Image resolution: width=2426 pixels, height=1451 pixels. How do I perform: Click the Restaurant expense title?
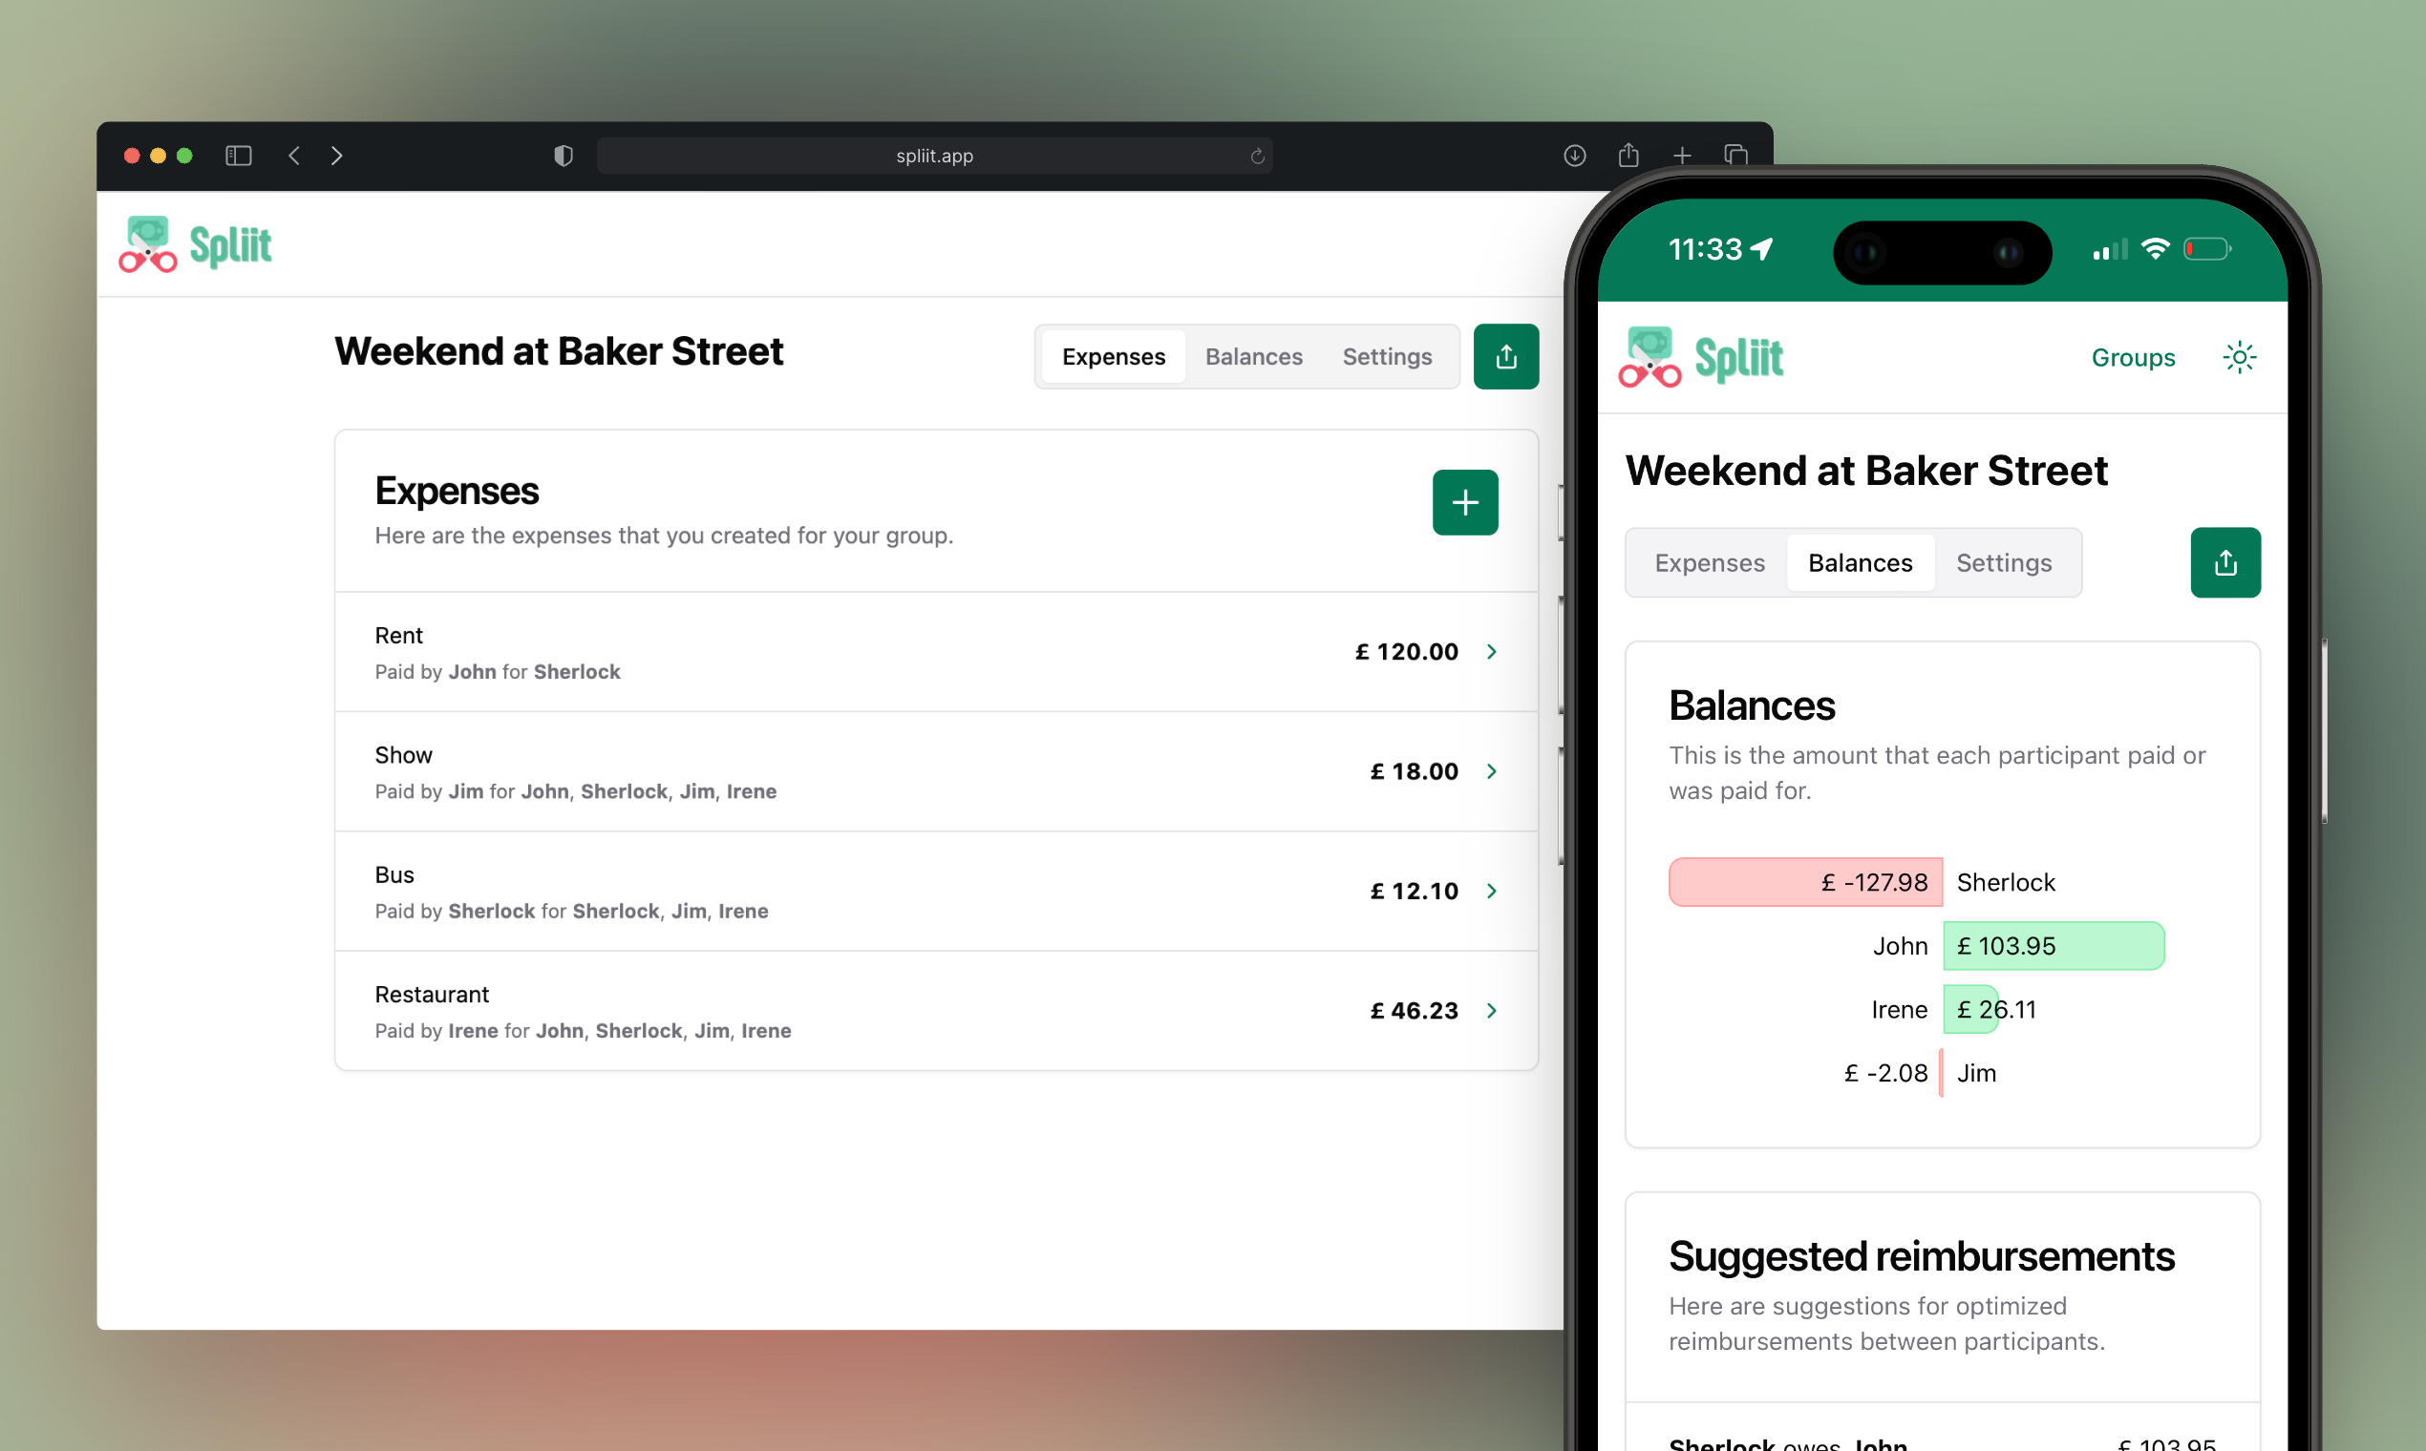pos(432,995)
